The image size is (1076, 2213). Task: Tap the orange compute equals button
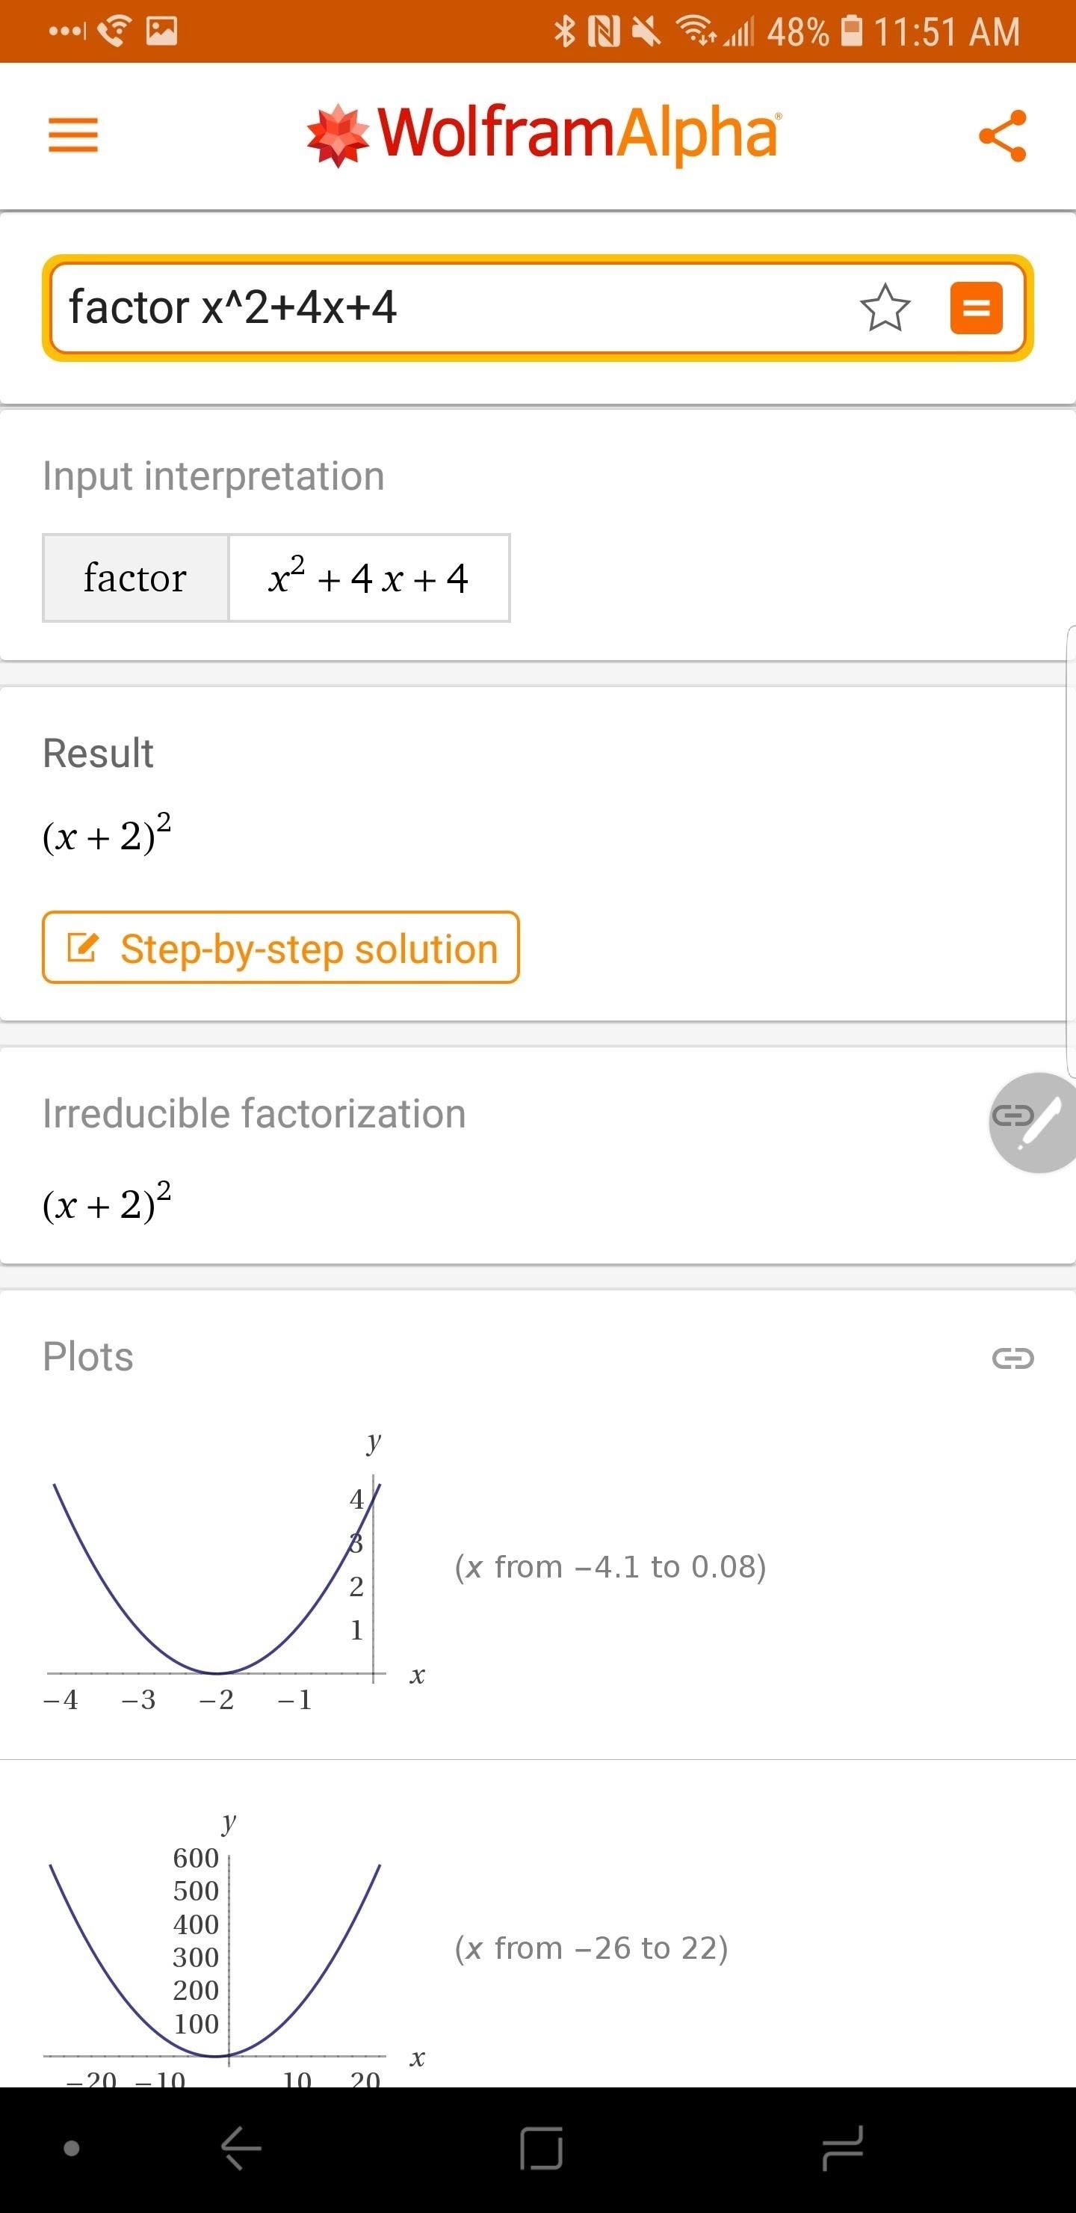click(977, 307)
